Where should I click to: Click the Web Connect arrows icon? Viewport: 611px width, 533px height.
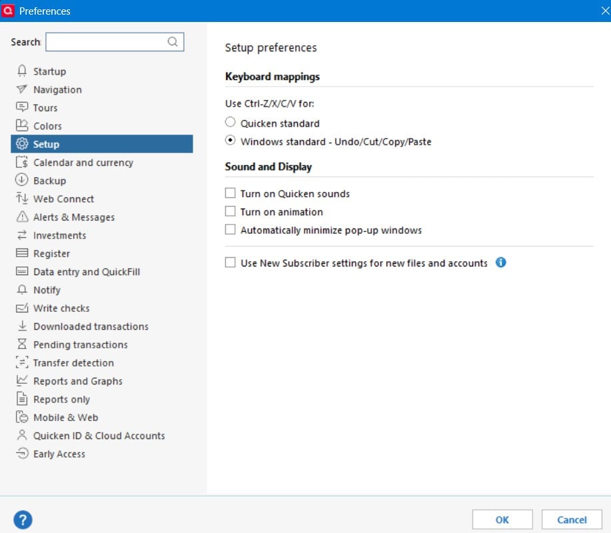pyautogui.click(x=22, y=199)
